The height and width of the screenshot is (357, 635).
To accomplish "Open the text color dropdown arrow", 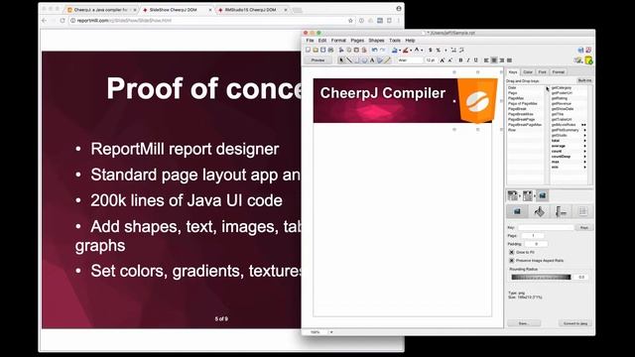I will pos(422,51).
